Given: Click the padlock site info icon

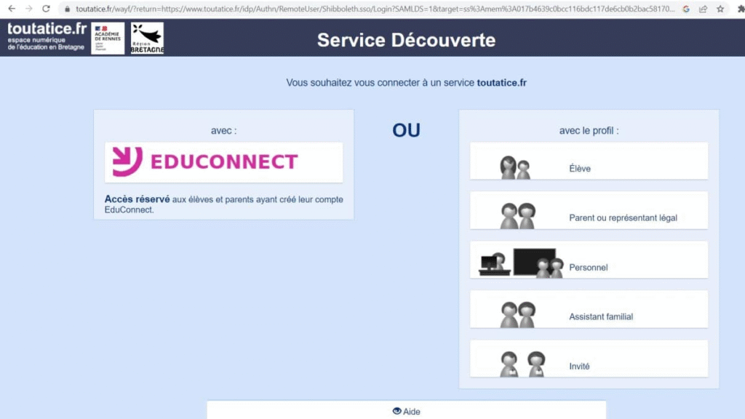Looking at the screenshot, I should coord(66,9).
